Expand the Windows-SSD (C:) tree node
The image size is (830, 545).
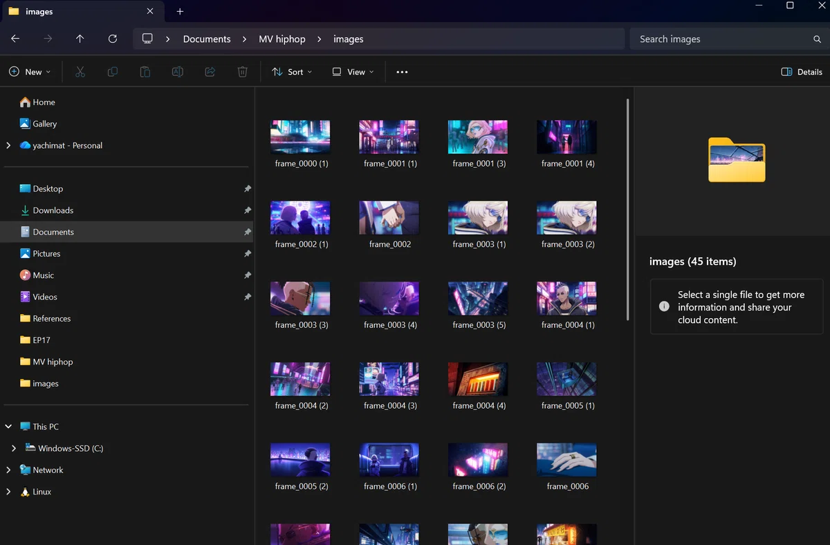(x=14, y=448)
